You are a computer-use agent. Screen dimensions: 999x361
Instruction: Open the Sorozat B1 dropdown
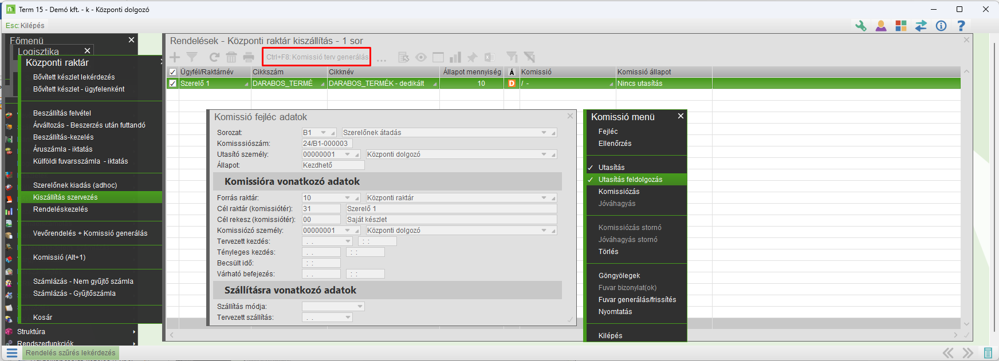tap(324, 133)
